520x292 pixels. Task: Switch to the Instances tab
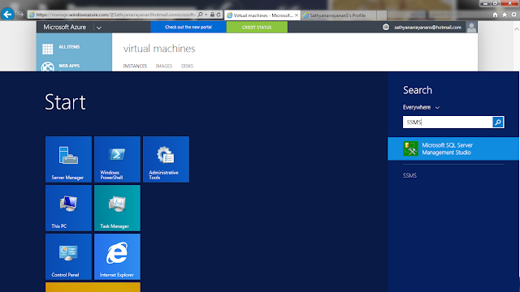(x=135, y=67)
